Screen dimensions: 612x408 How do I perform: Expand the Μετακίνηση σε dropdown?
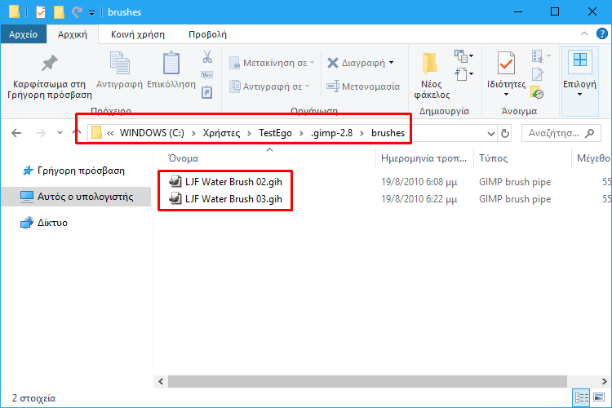click(x=313, y=63)
